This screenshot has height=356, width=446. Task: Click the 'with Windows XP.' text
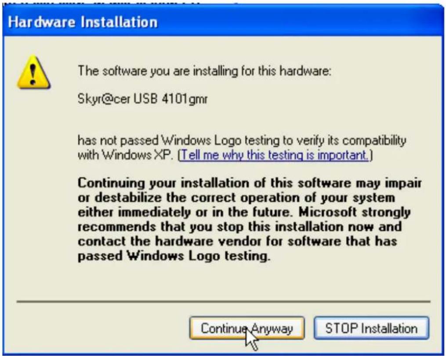point(125,155)
